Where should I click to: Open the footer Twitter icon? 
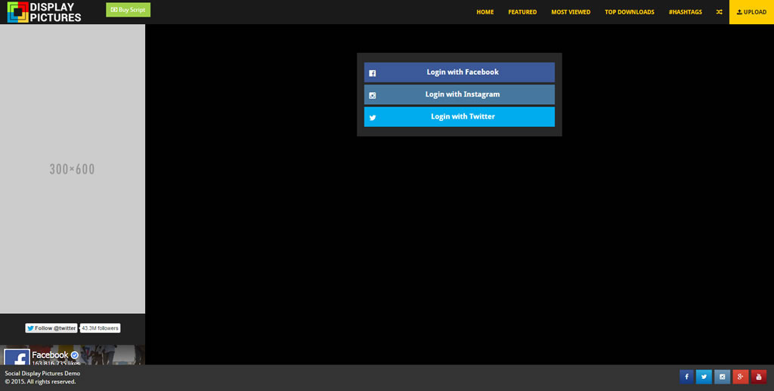click(x=704, y=377)
